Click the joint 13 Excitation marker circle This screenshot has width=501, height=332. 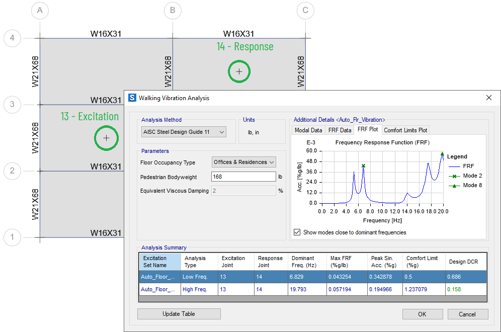106,138
